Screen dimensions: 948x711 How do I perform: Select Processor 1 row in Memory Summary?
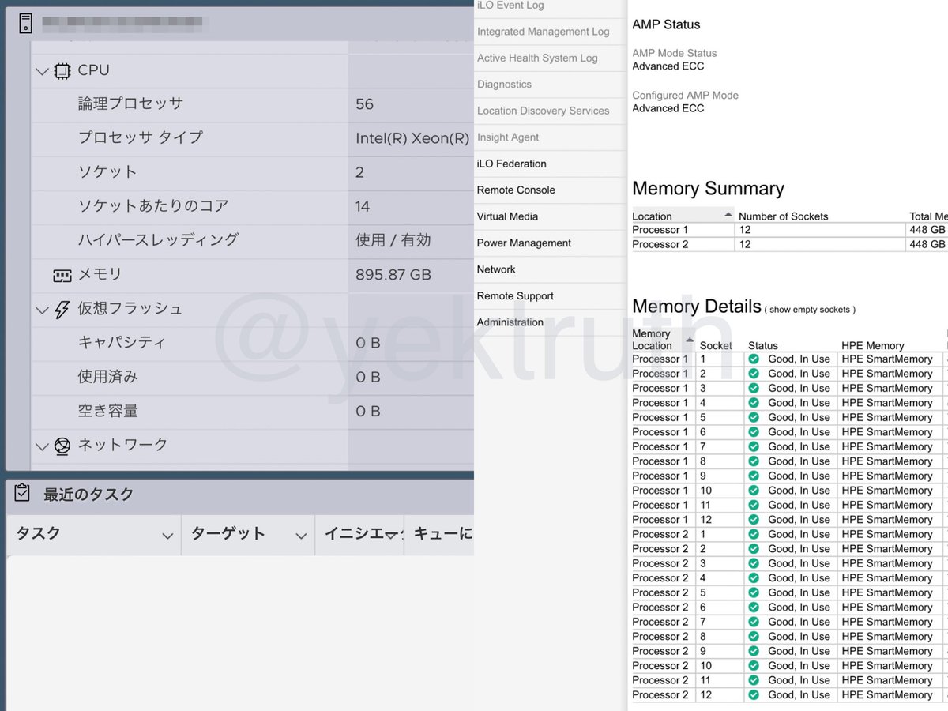790,230
